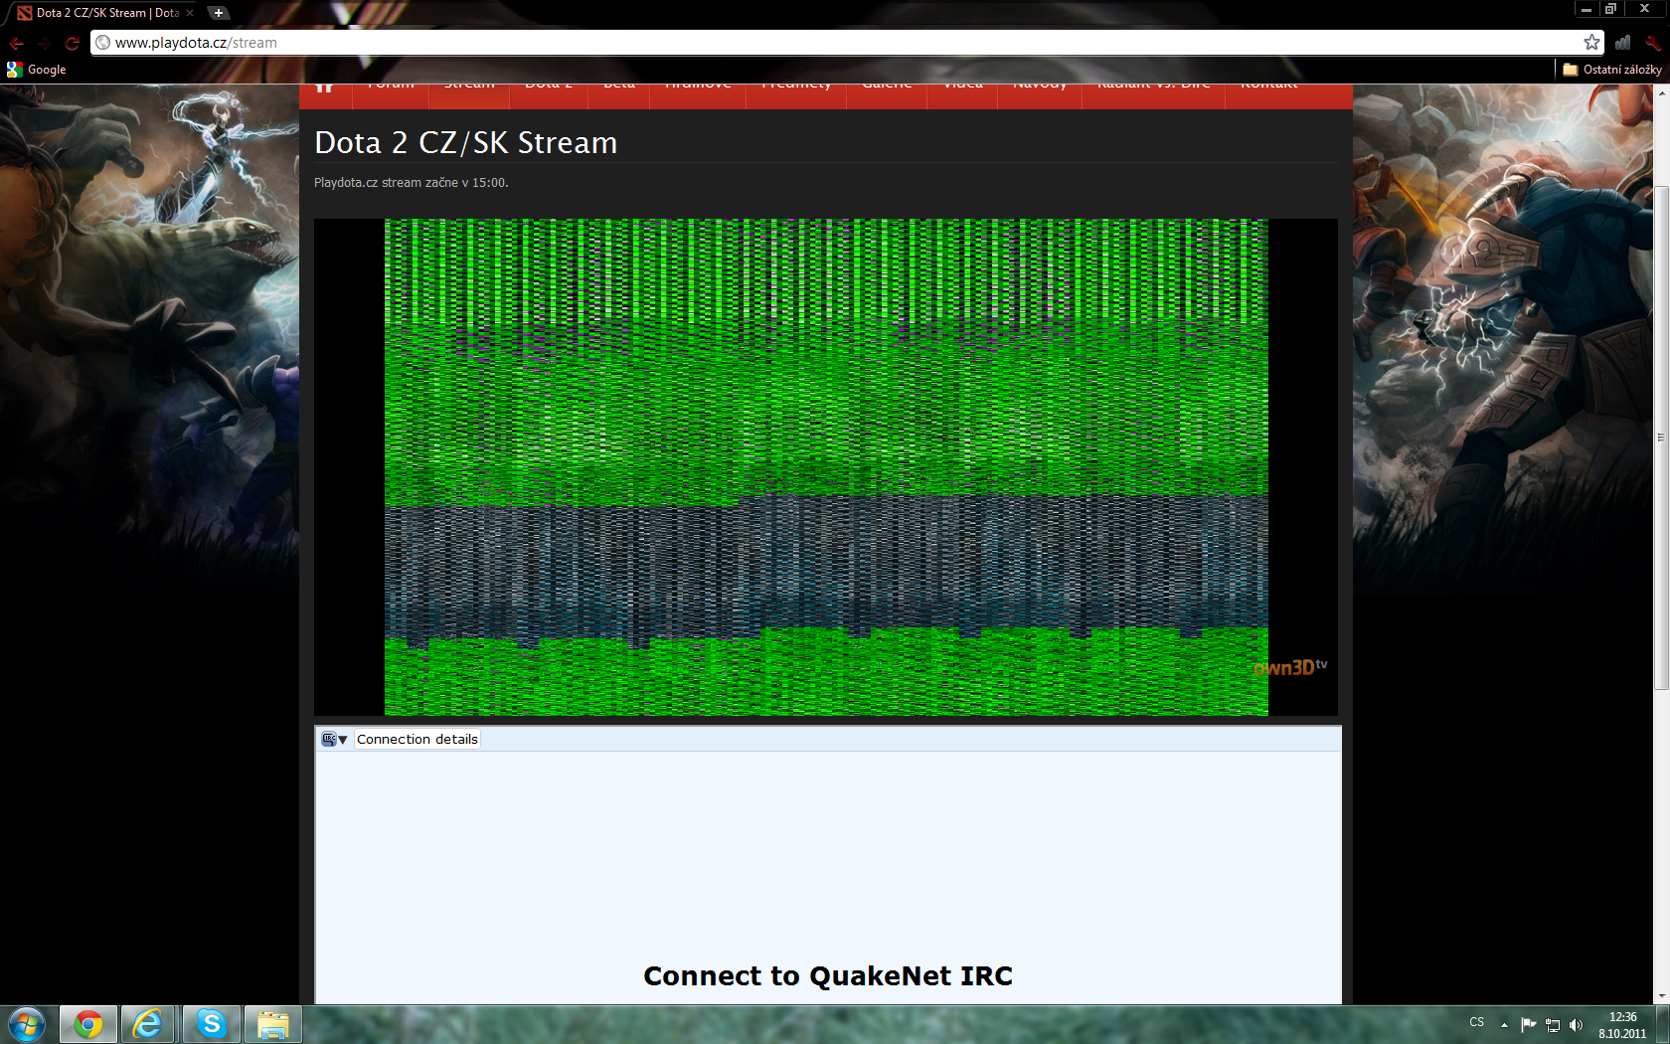Viewport: 1670px width, 1044px height.
Task: Bookmark this page with the star icon
Action: pyautogui.click(x=1591, y=42)
